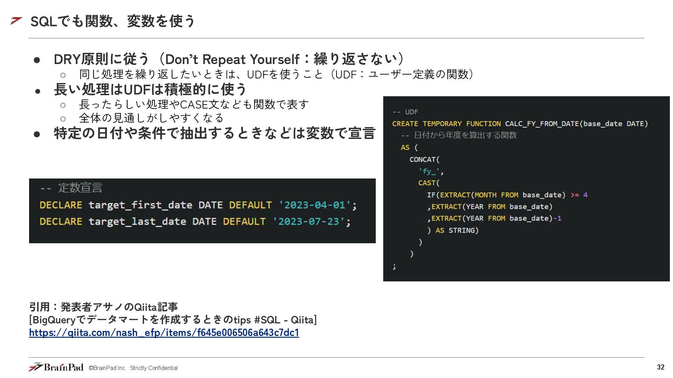Click the CONCAT( line in code
This screenshot has width=673, height=378.
coord(424,160)
